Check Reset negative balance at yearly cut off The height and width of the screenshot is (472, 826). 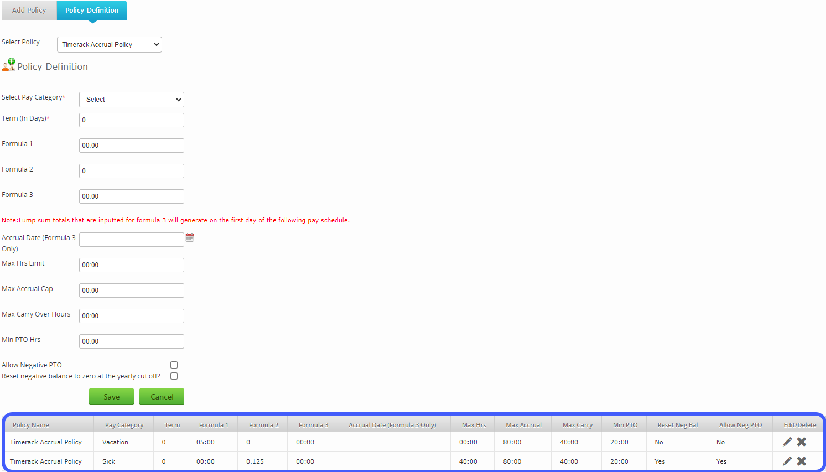pos(174,376)
